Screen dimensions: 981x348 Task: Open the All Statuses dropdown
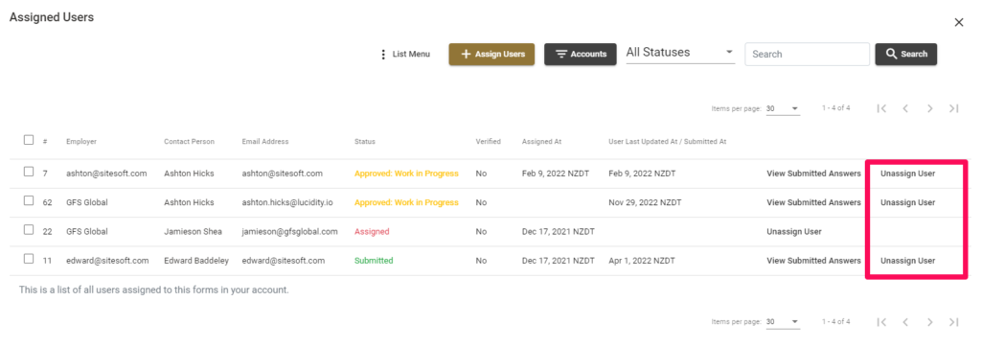point(680,53)
